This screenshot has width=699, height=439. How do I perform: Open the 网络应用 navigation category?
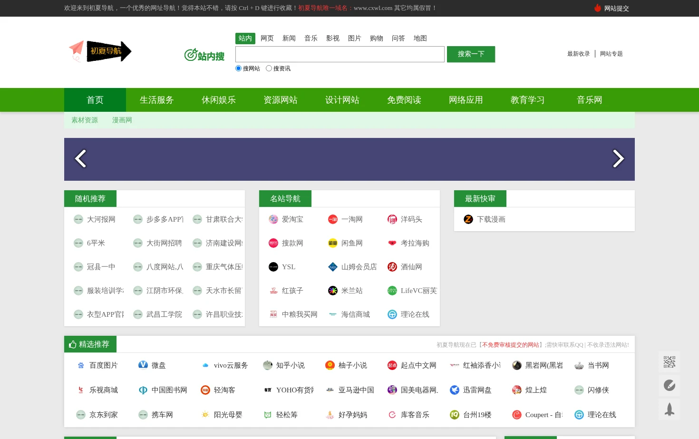tap(466, 100)
